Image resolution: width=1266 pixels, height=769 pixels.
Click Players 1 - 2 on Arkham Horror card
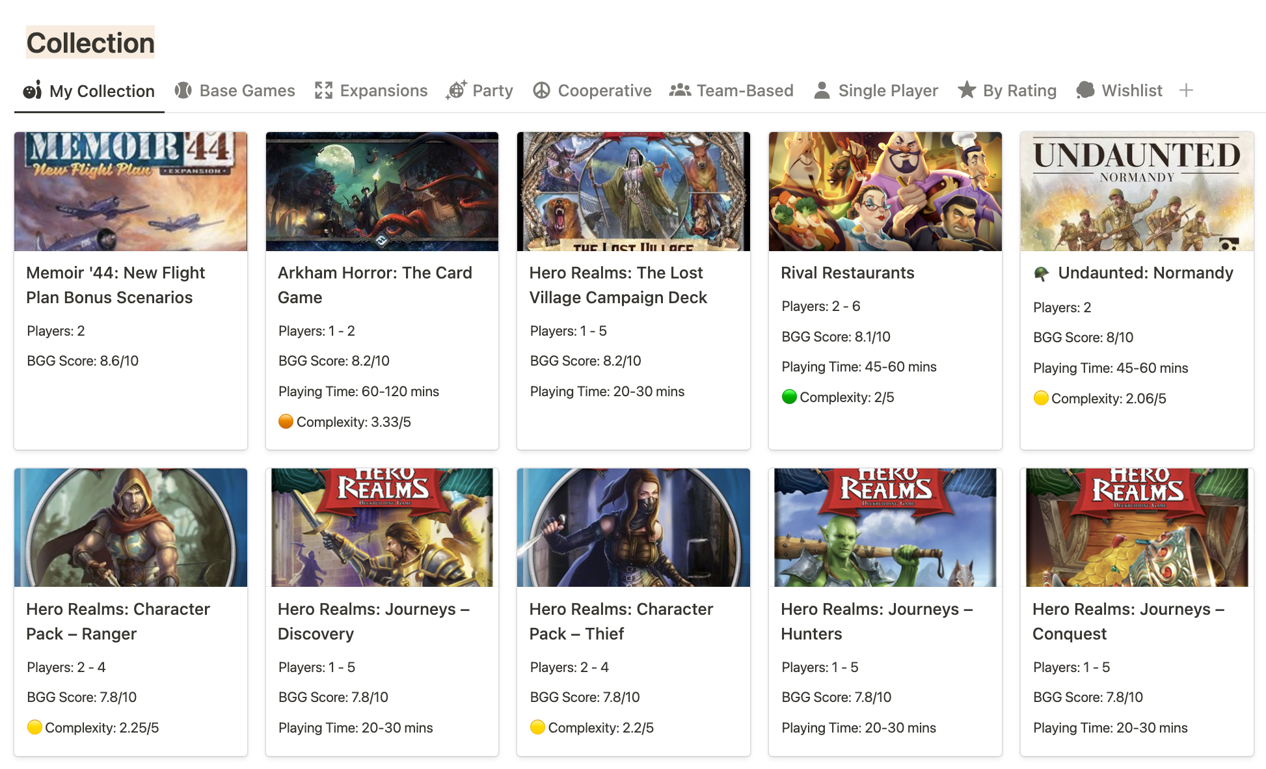click(317, 331)
